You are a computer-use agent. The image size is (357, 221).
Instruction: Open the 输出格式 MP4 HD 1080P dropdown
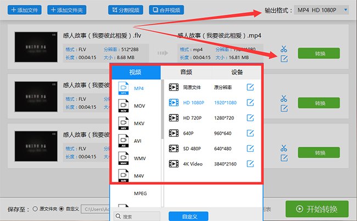(x=321, y=10)
